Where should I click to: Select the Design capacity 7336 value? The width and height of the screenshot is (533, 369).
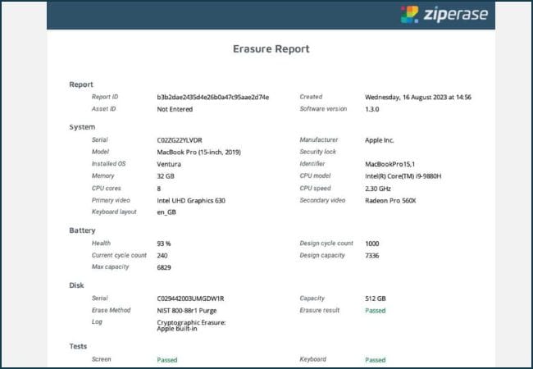pyautogui.click(x=374, y=255)
